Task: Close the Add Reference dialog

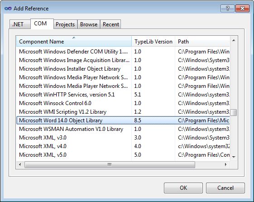Action: 242,8
